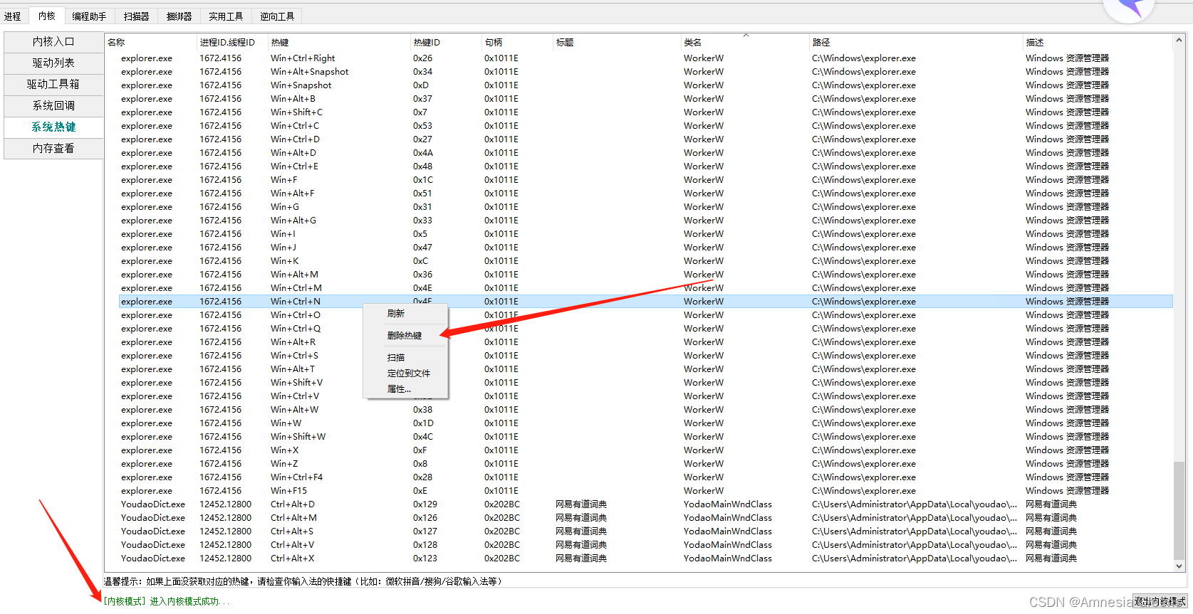Choose 定位到文件 from the context menu
The height and width of the screenshot is (614, 1193).
tap(405, 373)
